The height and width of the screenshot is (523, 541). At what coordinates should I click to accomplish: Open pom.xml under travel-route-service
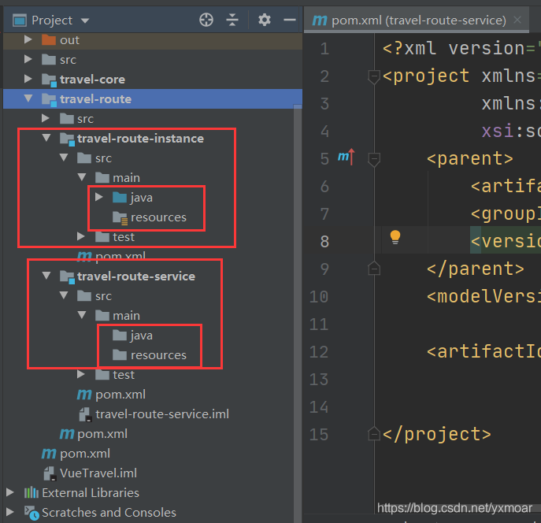click(x=120, y=395)
